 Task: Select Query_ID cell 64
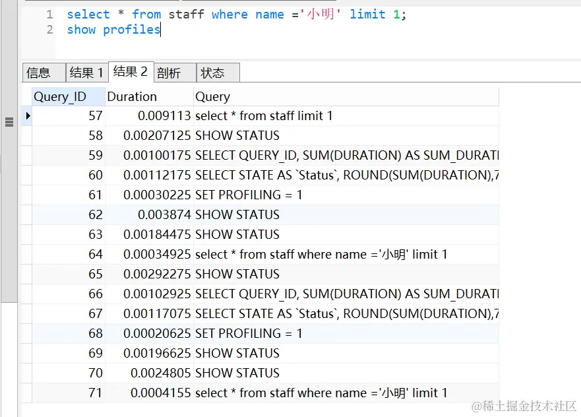(69, 254)
